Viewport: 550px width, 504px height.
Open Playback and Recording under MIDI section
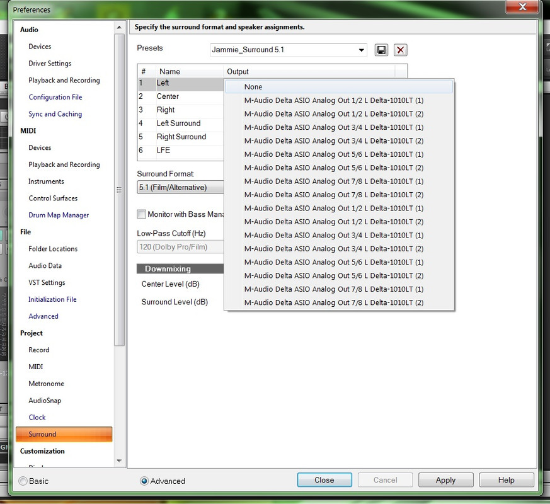click(x=64, y=164)
